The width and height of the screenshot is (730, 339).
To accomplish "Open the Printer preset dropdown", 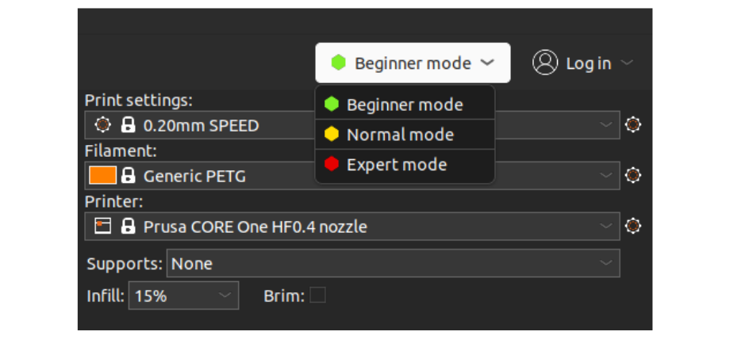I will click(x=352, y=226).
